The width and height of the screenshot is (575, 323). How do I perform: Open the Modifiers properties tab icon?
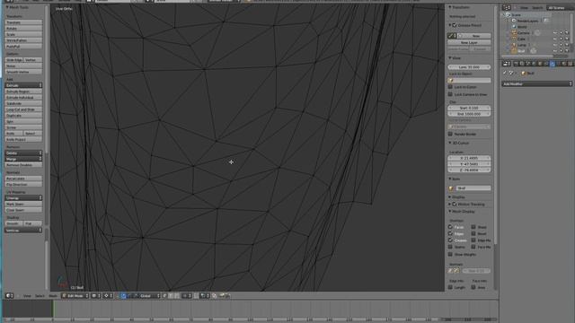coord(553,64)
